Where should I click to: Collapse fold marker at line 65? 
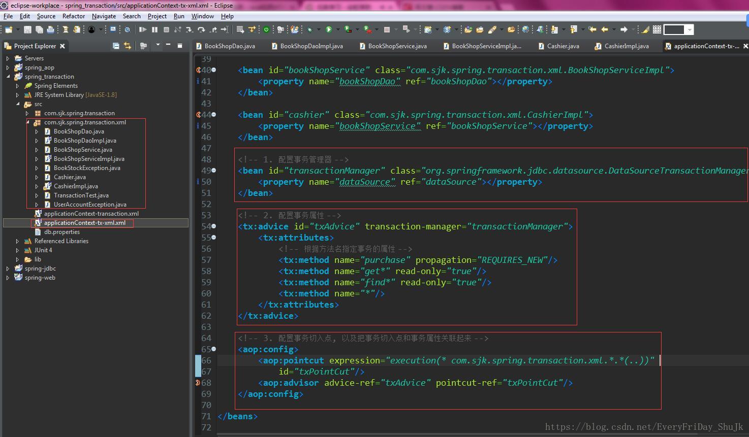pos(213,349)
